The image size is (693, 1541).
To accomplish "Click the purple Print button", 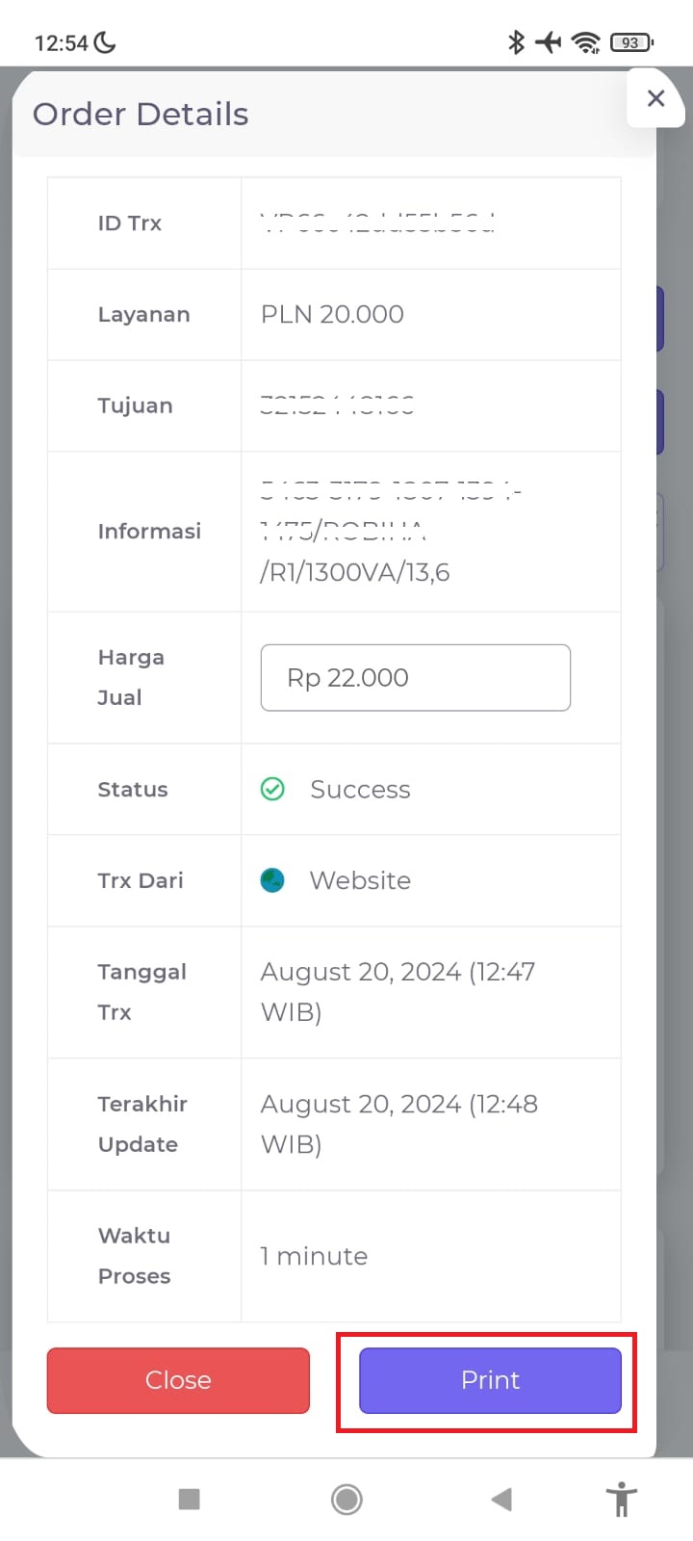I will point(490,1380).
